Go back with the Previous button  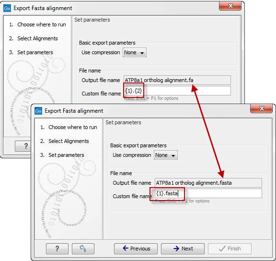(136, 249)
